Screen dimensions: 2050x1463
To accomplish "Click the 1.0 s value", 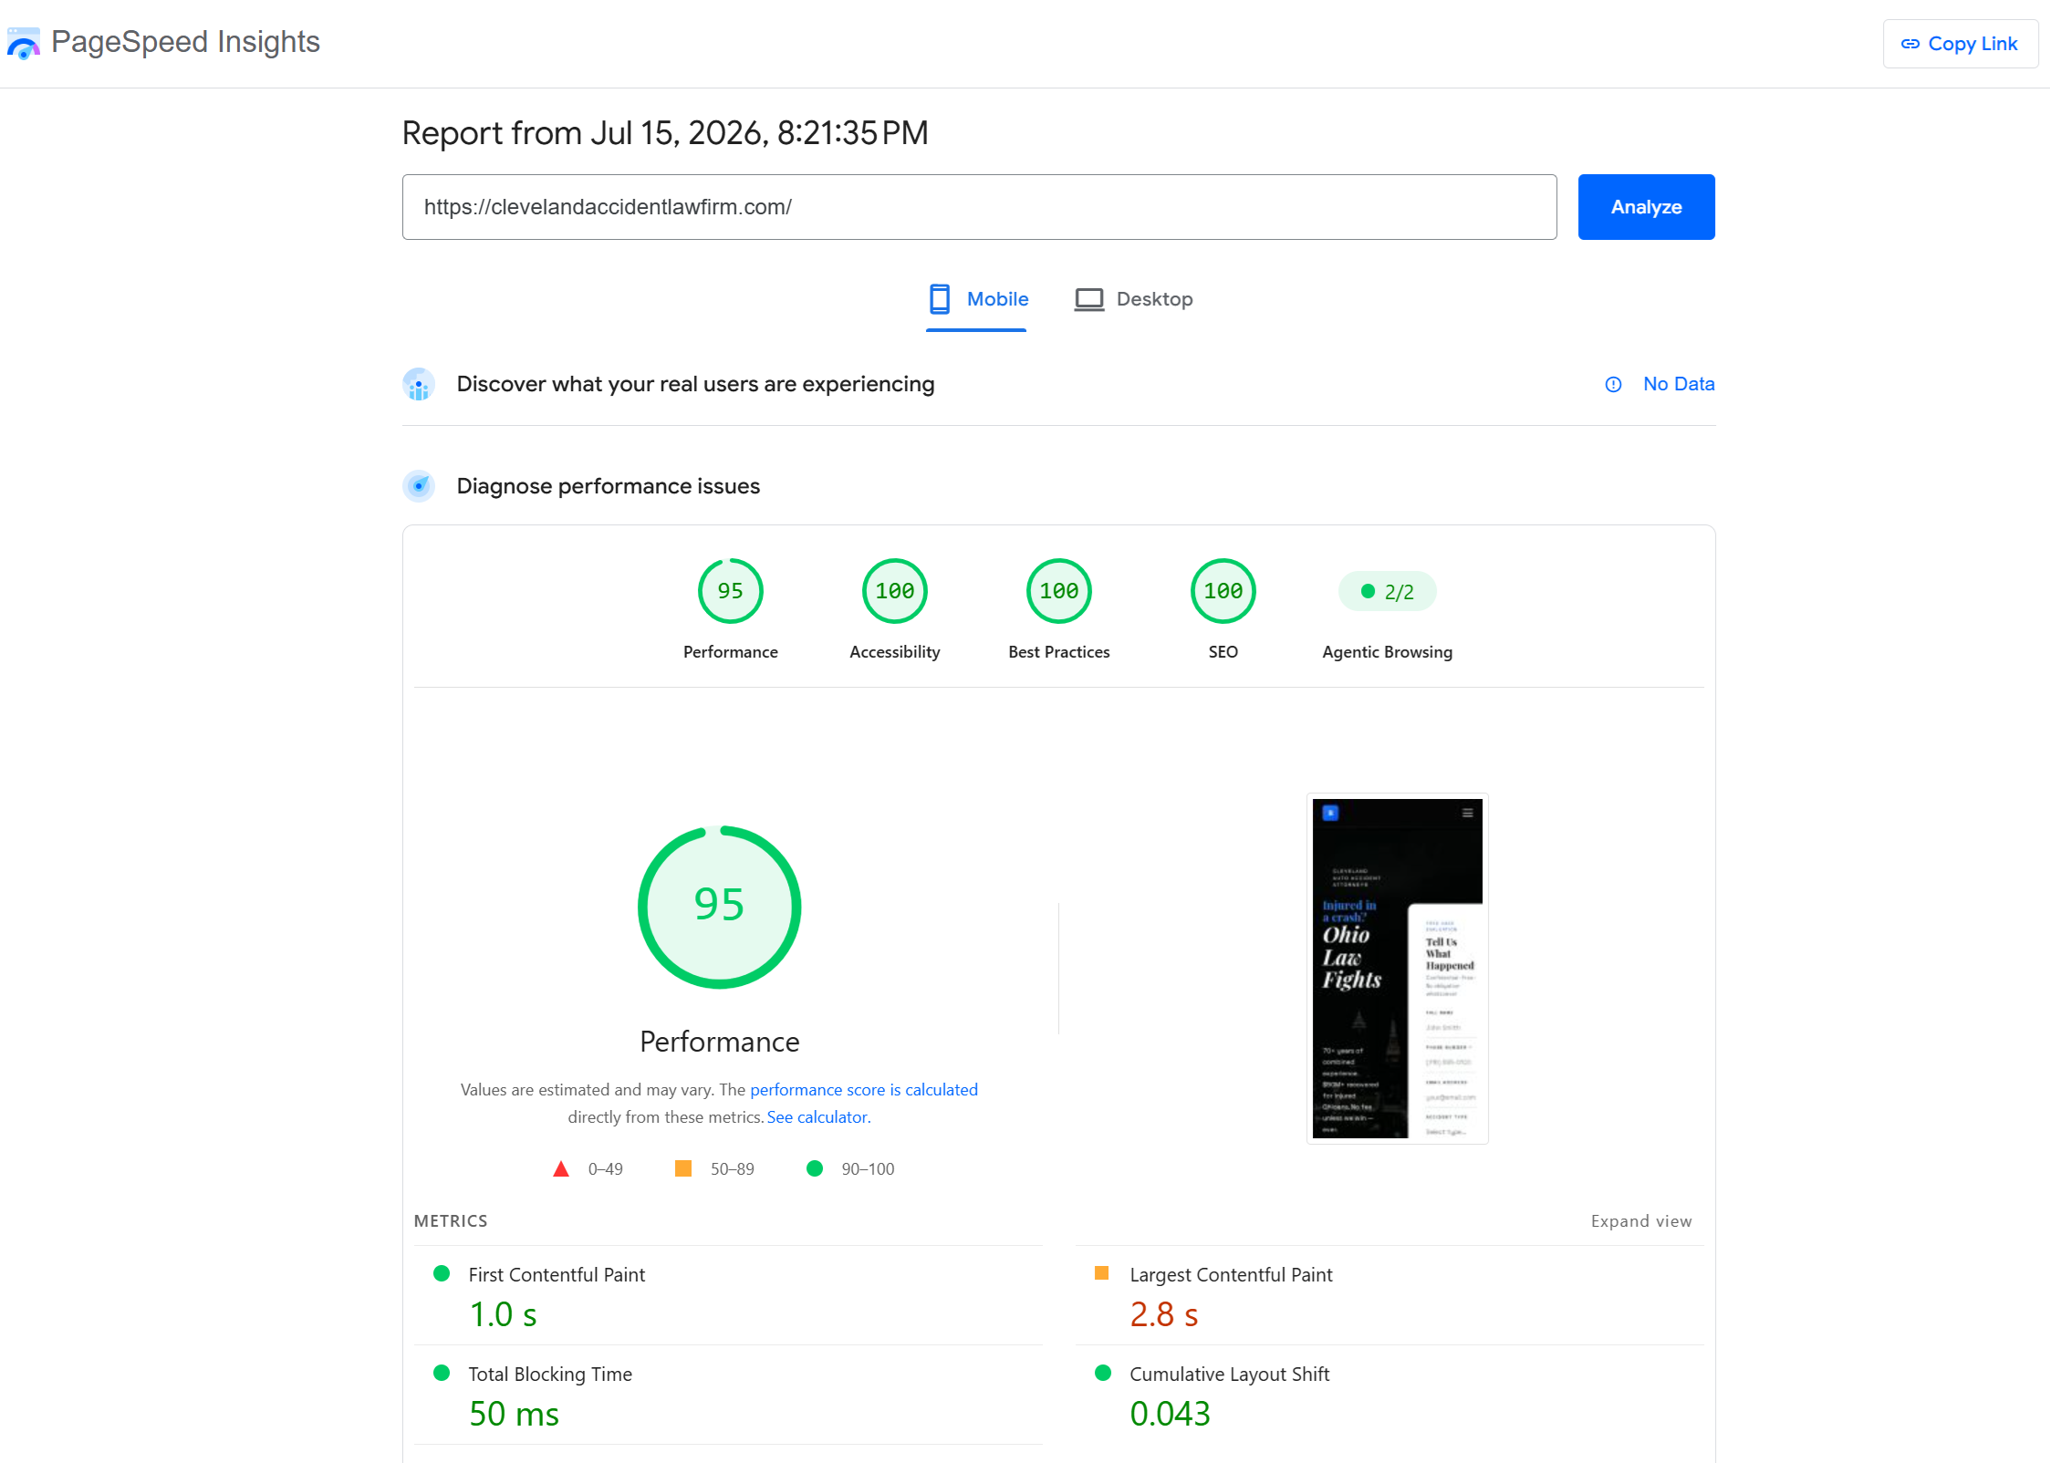I will 503,1314.
